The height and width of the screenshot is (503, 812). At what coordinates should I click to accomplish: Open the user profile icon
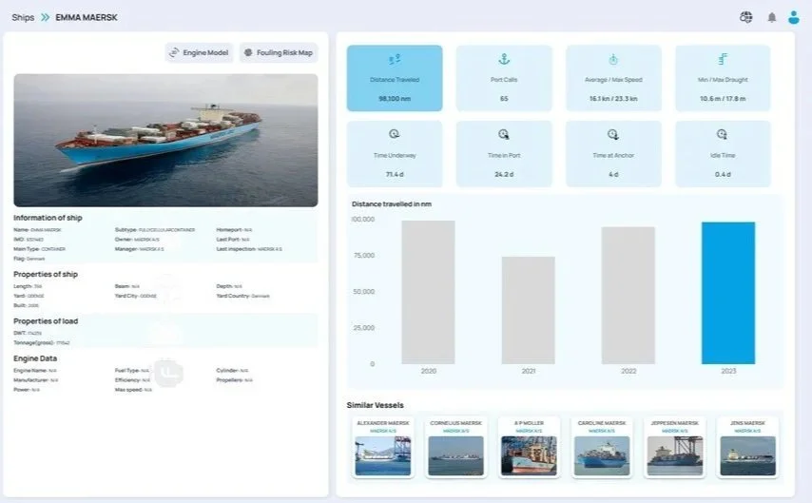pos(793,17)
